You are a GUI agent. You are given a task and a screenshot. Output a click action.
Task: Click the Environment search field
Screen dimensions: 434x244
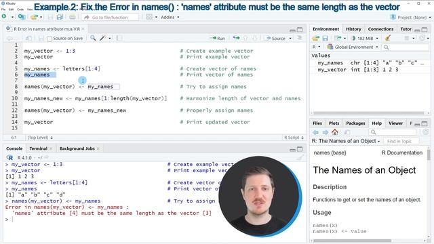406,47
